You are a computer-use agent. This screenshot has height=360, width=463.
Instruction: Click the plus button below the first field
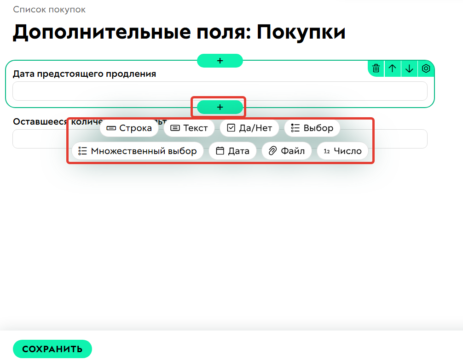[x=220, y=107]
